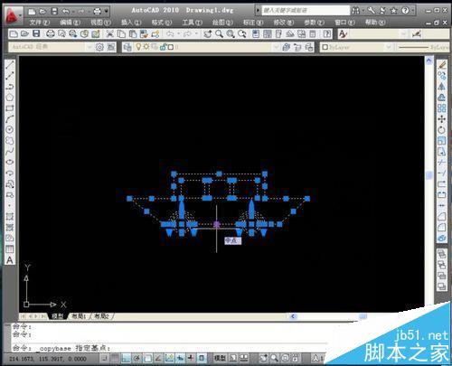Screen dimensions: 452x366
Task: Click the 模型 button in status bar
Action: click(x=220, y=358)
